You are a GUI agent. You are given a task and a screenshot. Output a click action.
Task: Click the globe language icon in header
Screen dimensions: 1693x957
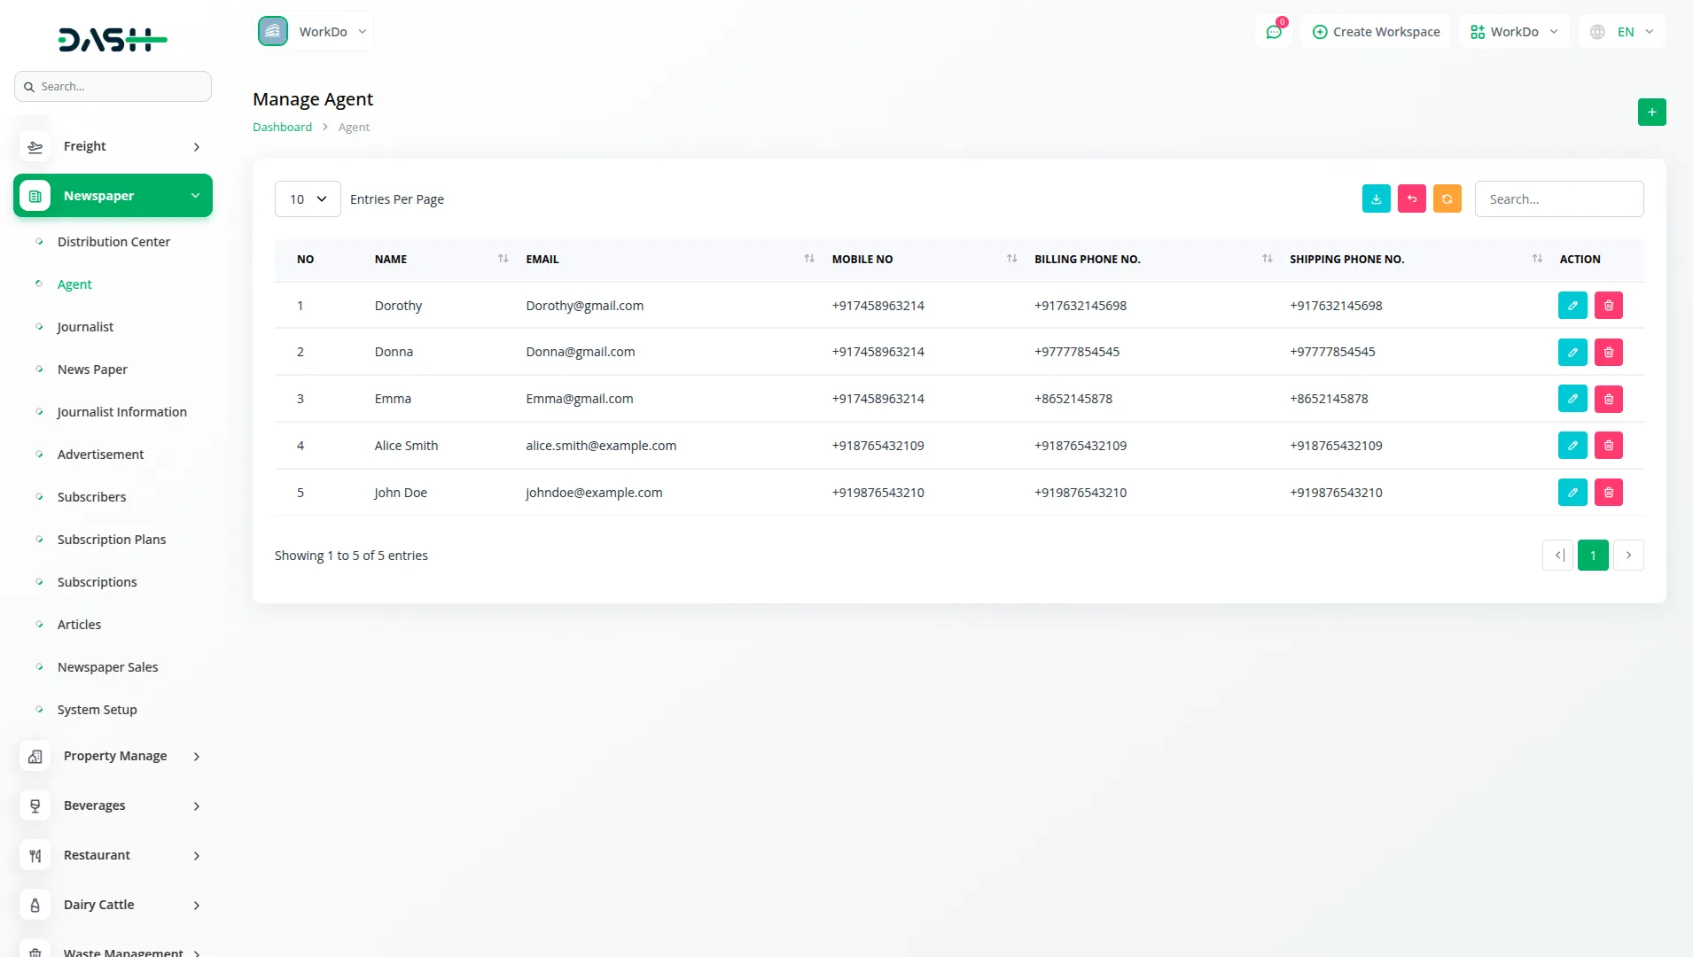point(1596,31)
